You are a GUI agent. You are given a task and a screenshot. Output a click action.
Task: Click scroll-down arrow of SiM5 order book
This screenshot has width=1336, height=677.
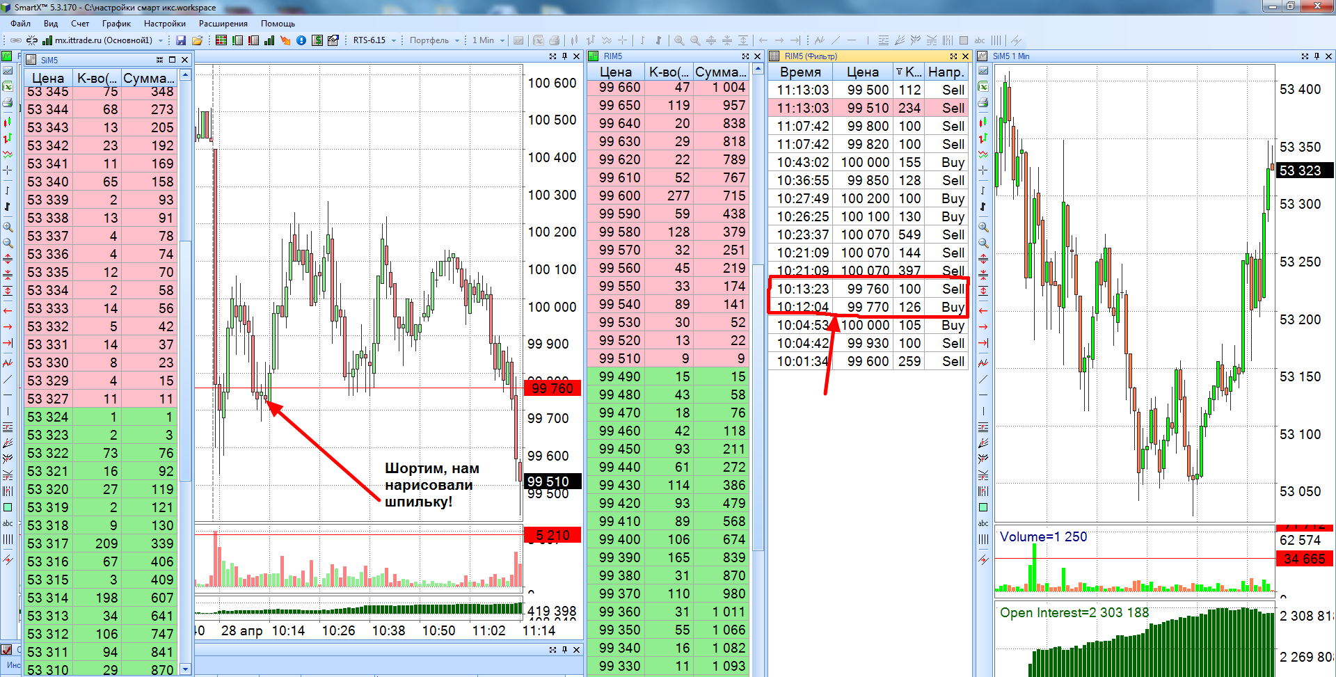pyautogui.click(x=185, y=669)
